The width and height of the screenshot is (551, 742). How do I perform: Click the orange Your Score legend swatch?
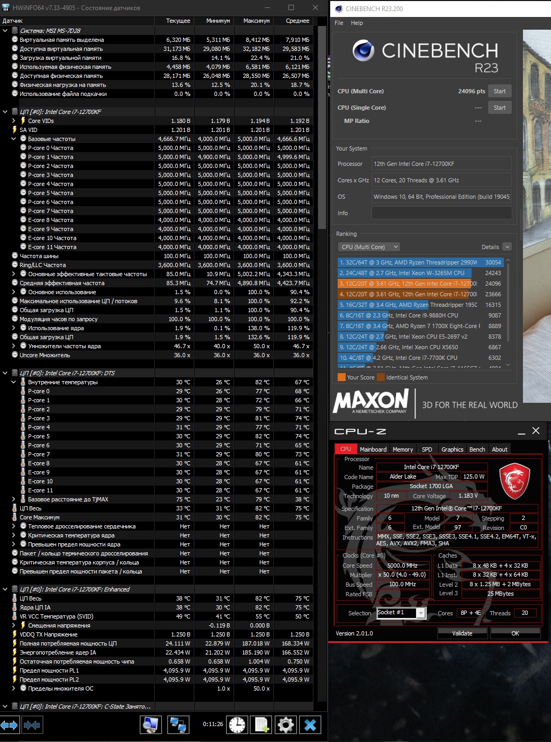click(x=341, y=377)
